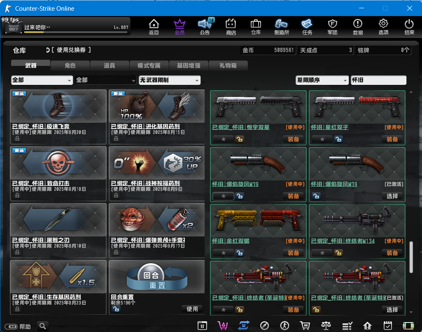The width and height of the screenshot is (422, 332).
Task: Open the gift window icon in bottom bar
Action: coord(202,325)
